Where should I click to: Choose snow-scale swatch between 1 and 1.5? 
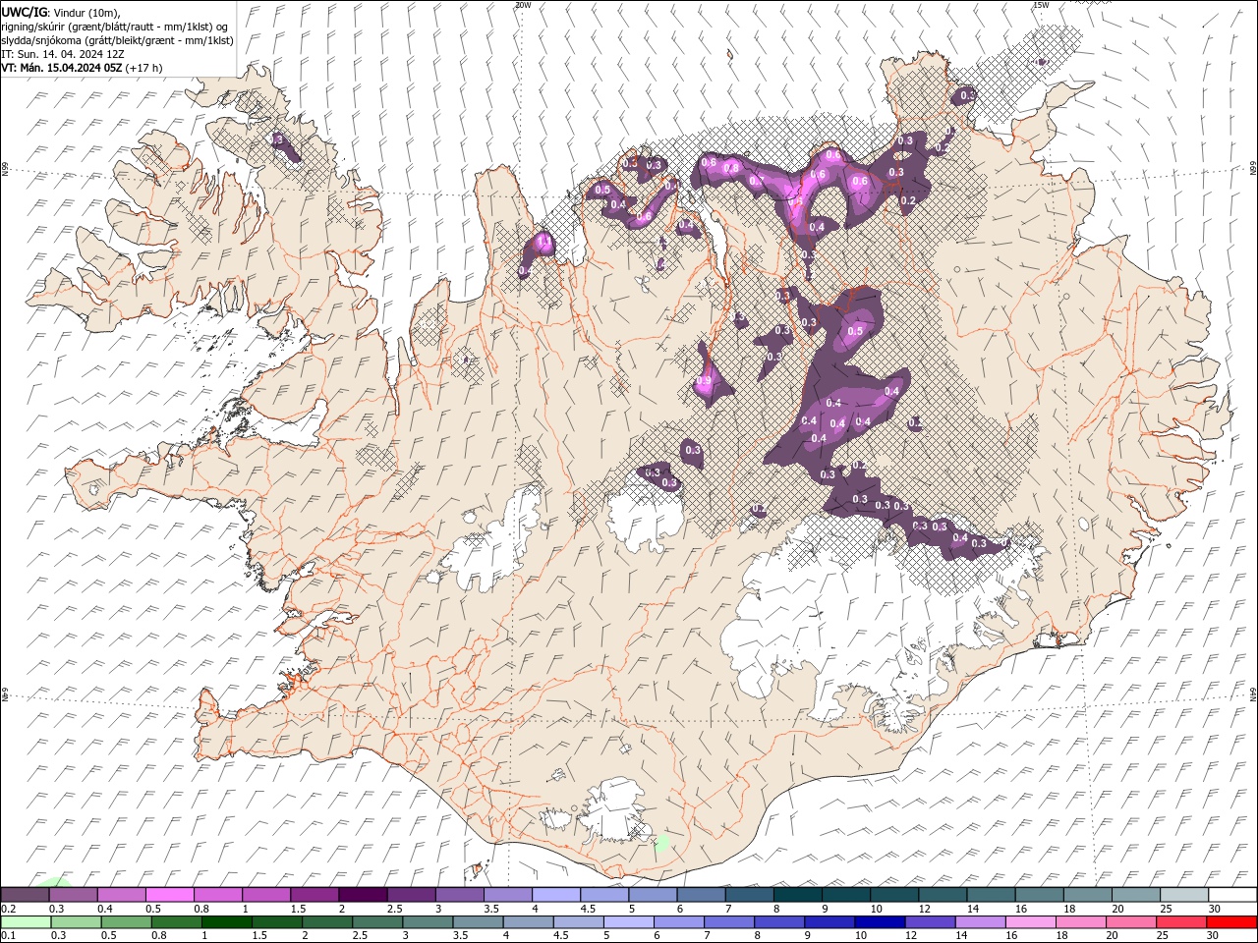(266, 895)
